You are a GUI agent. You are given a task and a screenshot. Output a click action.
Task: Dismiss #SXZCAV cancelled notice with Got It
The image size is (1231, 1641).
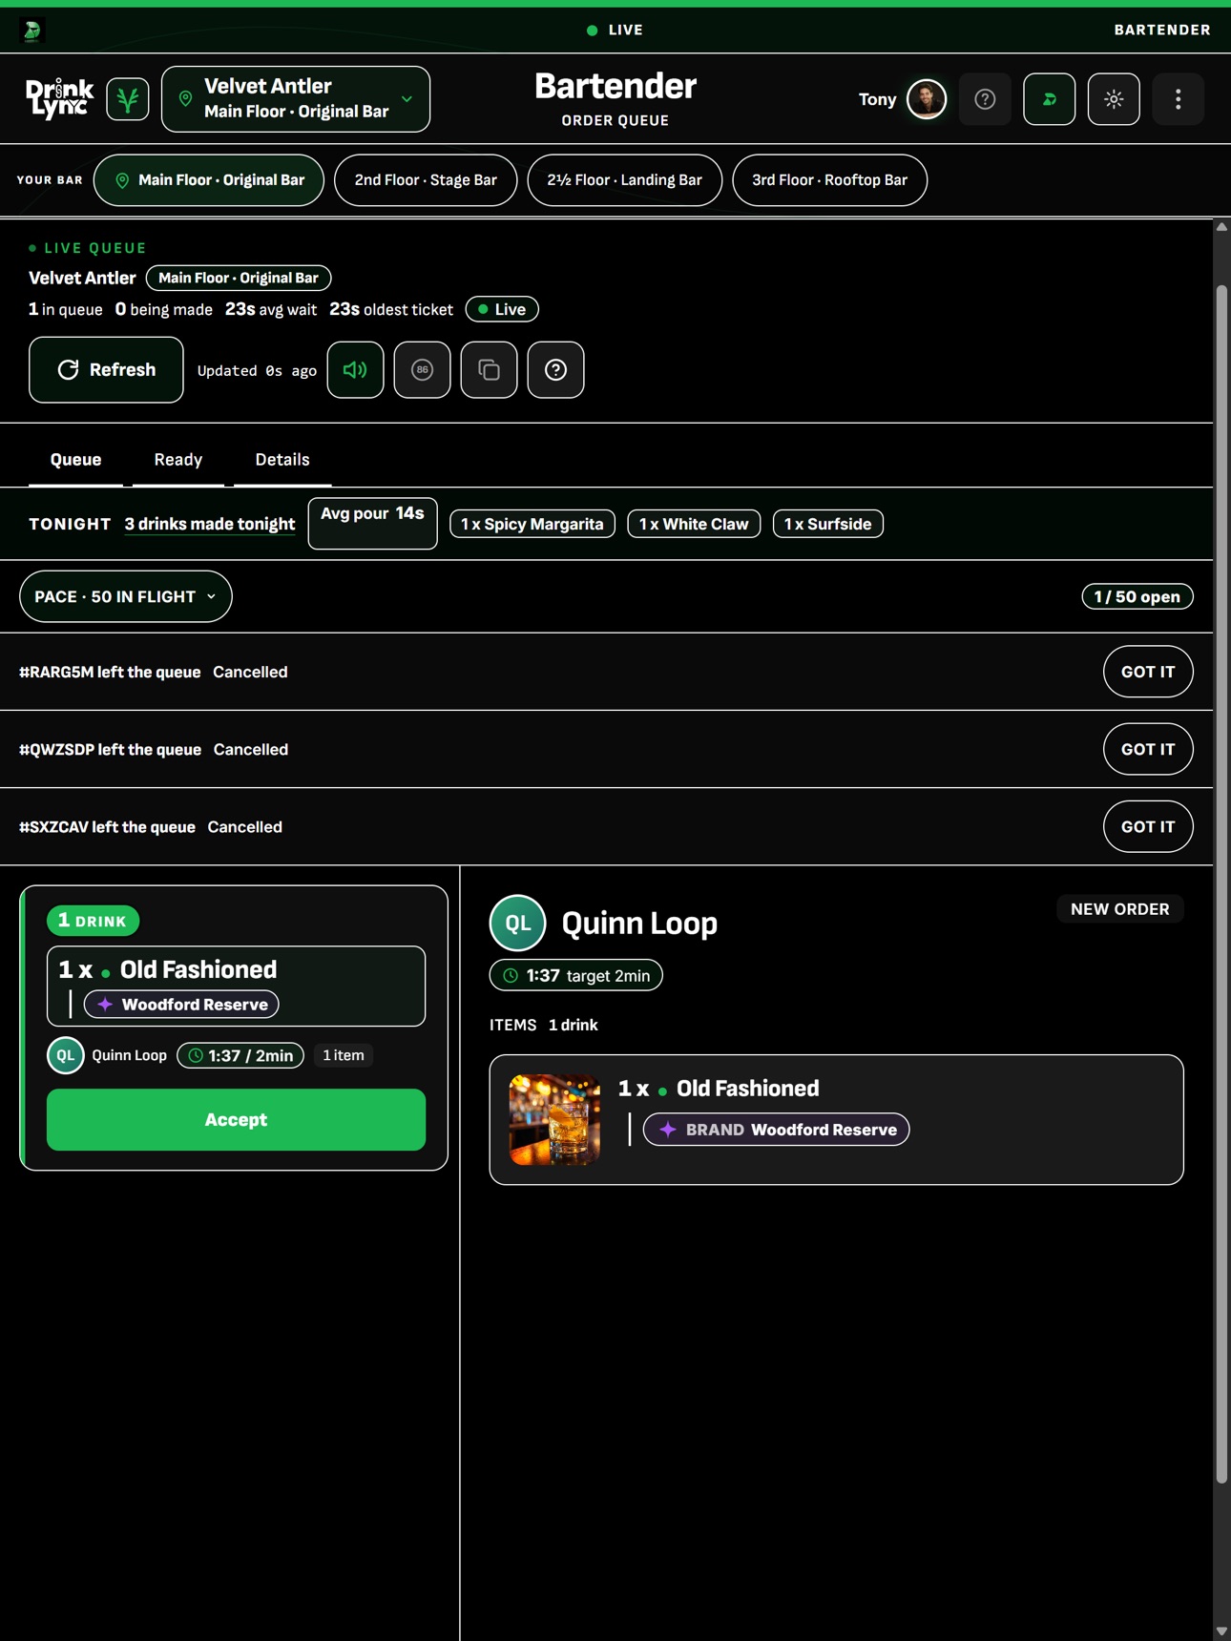pyautogui.click(x=1148, y=826)
